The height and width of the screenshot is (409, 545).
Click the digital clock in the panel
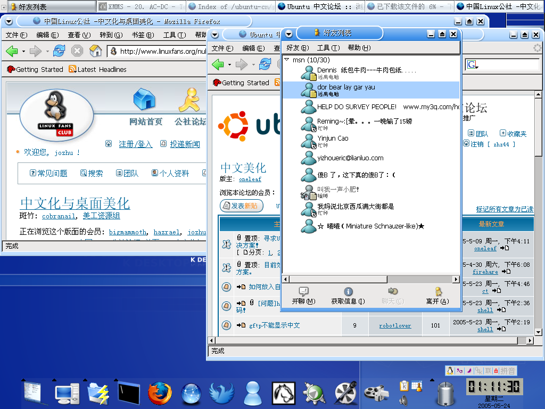493,387
